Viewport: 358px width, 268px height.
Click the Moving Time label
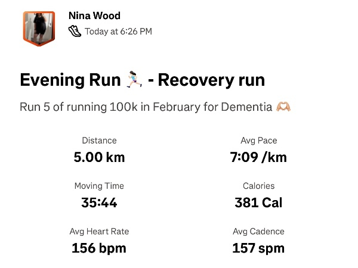[99, 186]
